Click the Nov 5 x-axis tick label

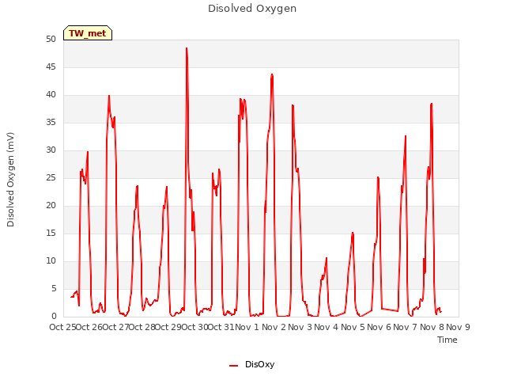(353, 327)
